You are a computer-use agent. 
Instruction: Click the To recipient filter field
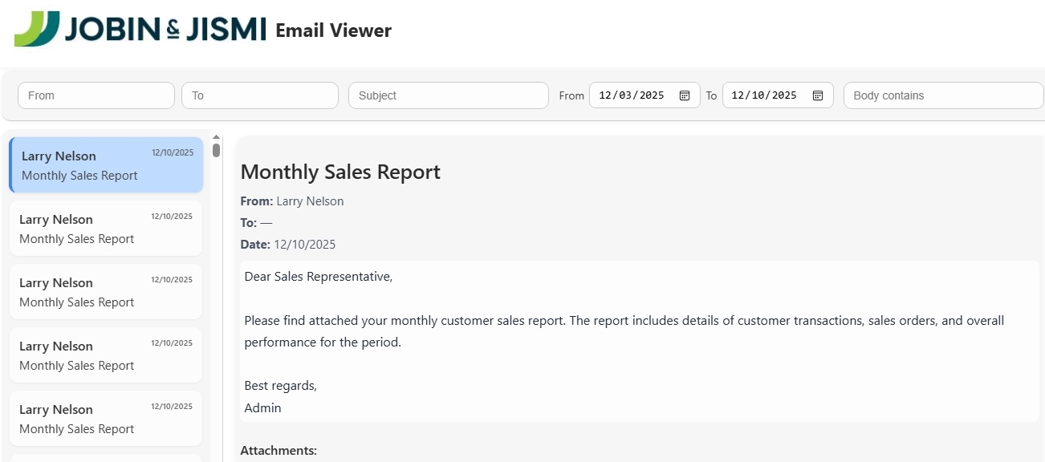click(260, 95)
